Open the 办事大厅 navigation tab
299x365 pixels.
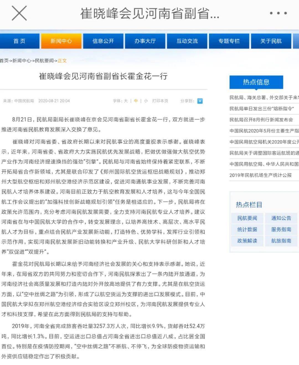point(145,41)
